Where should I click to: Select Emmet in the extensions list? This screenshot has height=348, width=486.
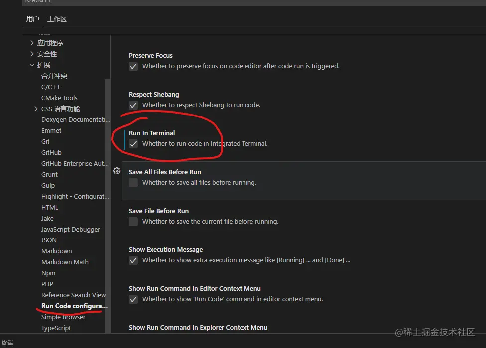coord(51,130)
